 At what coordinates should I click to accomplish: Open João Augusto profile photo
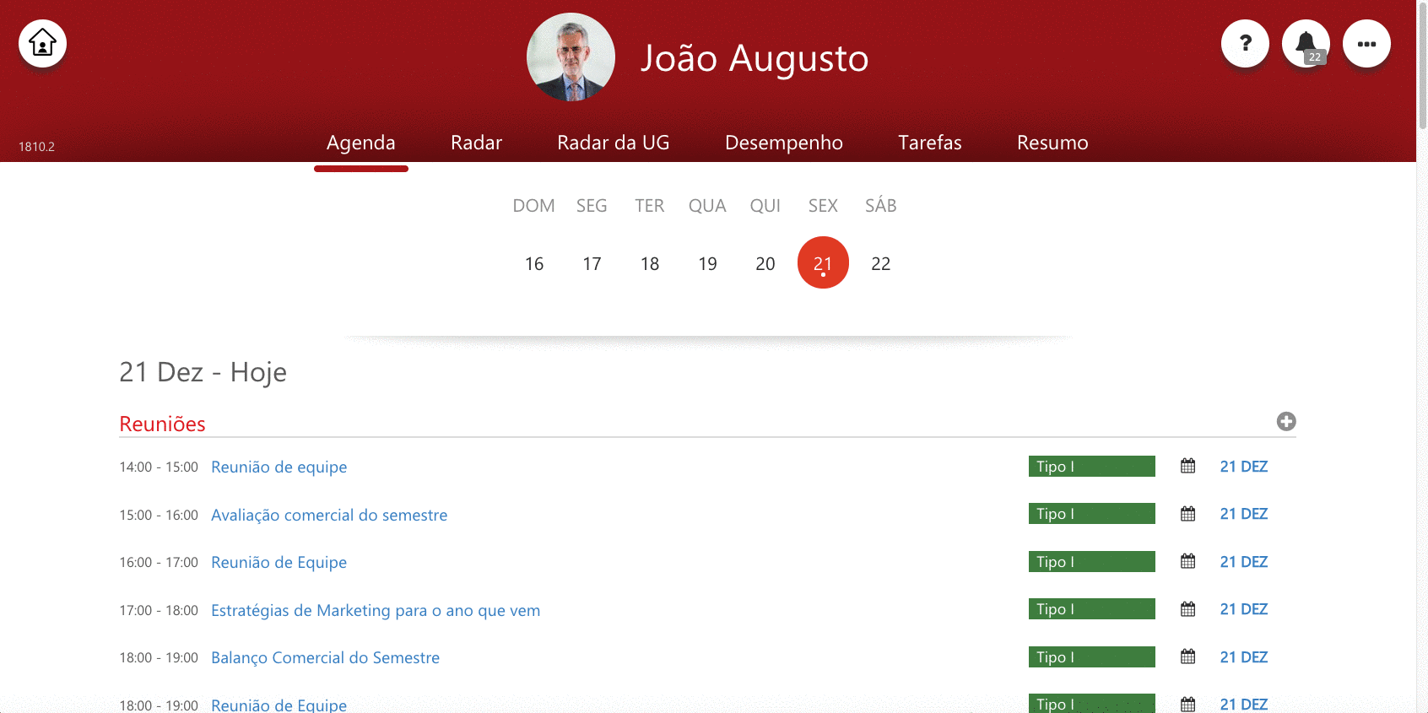571,57
